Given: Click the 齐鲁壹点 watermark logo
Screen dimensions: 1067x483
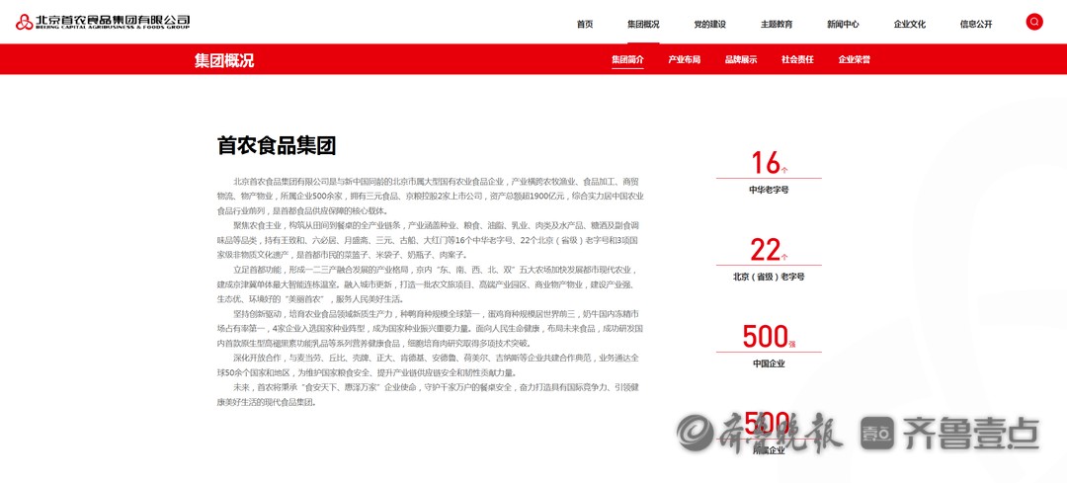Looking at the screenshot, I should (x=948, y=432).
